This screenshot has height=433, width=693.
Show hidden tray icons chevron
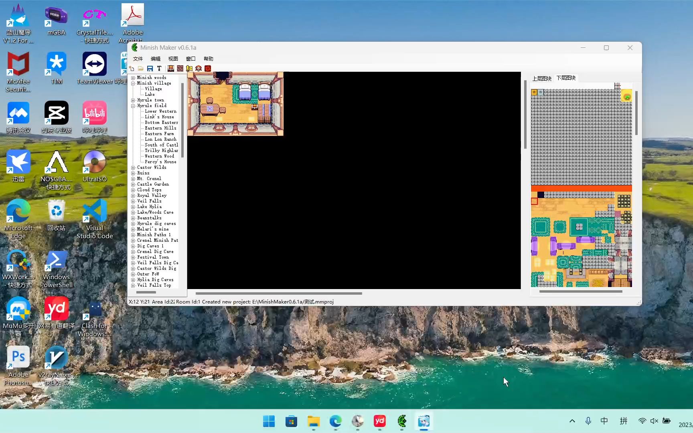[x=572, y=421]
